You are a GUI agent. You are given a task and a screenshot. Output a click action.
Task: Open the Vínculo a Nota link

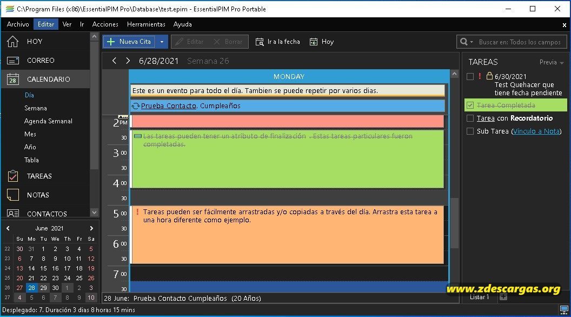click(536, 131)
